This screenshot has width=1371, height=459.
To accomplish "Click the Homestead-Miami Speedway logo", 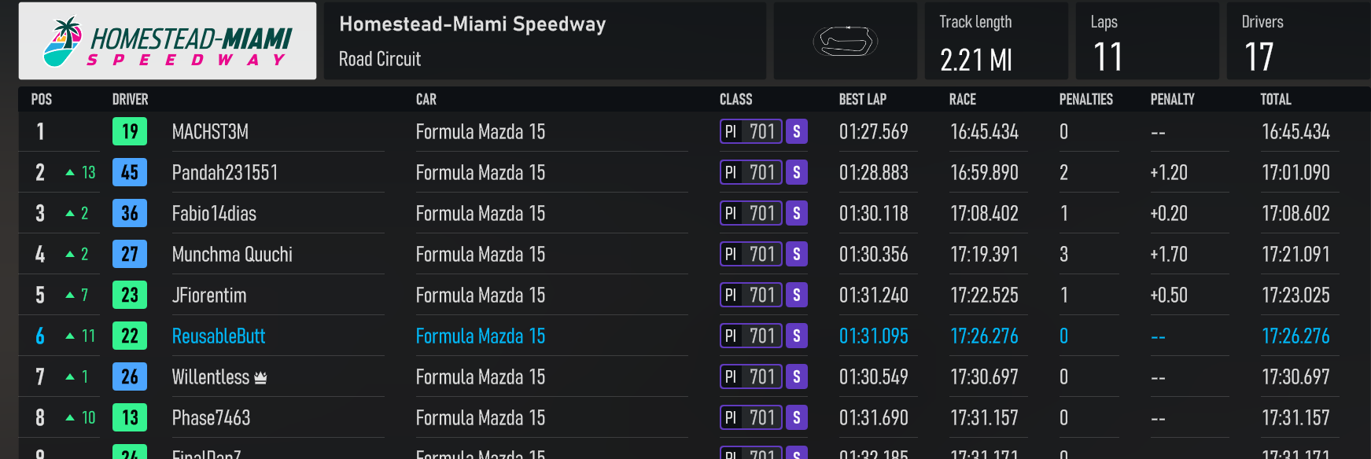I will click(168, 41).
